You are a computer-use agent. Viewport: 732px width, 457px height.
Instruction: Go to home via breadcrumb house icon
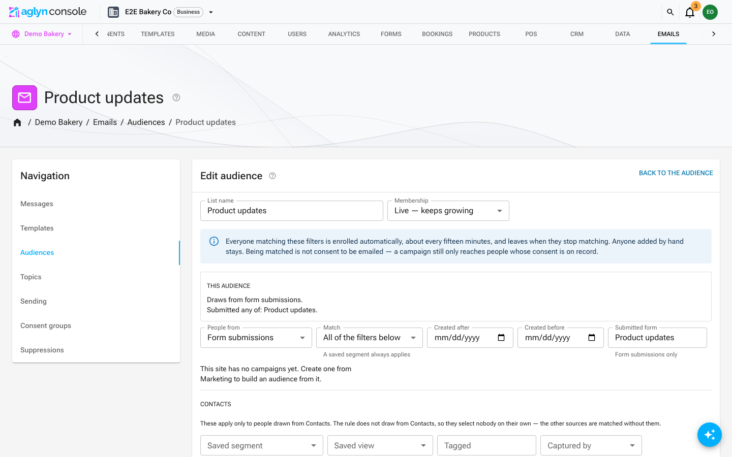point(17,122)
